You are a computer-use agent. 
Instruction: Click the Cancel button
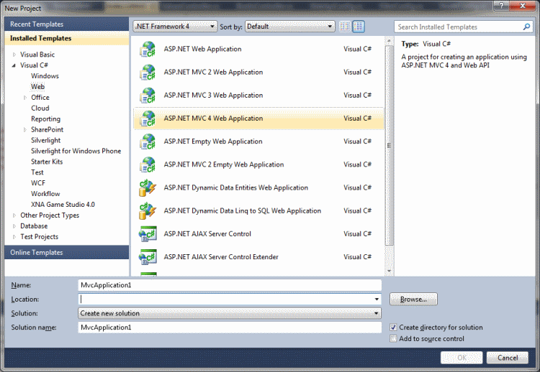tap(508, 358)
